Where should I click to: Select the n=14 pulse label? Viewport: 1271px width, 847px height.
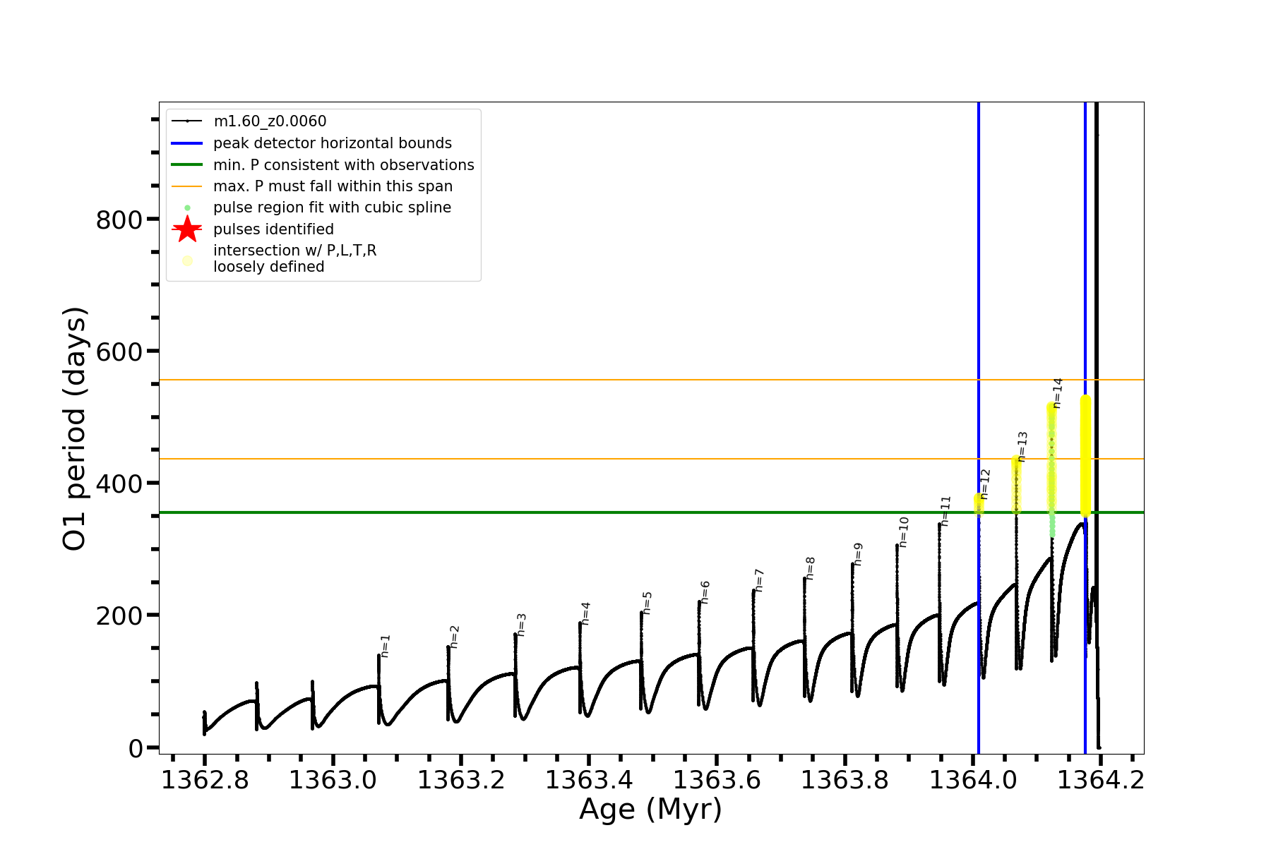coord(1057,392)
